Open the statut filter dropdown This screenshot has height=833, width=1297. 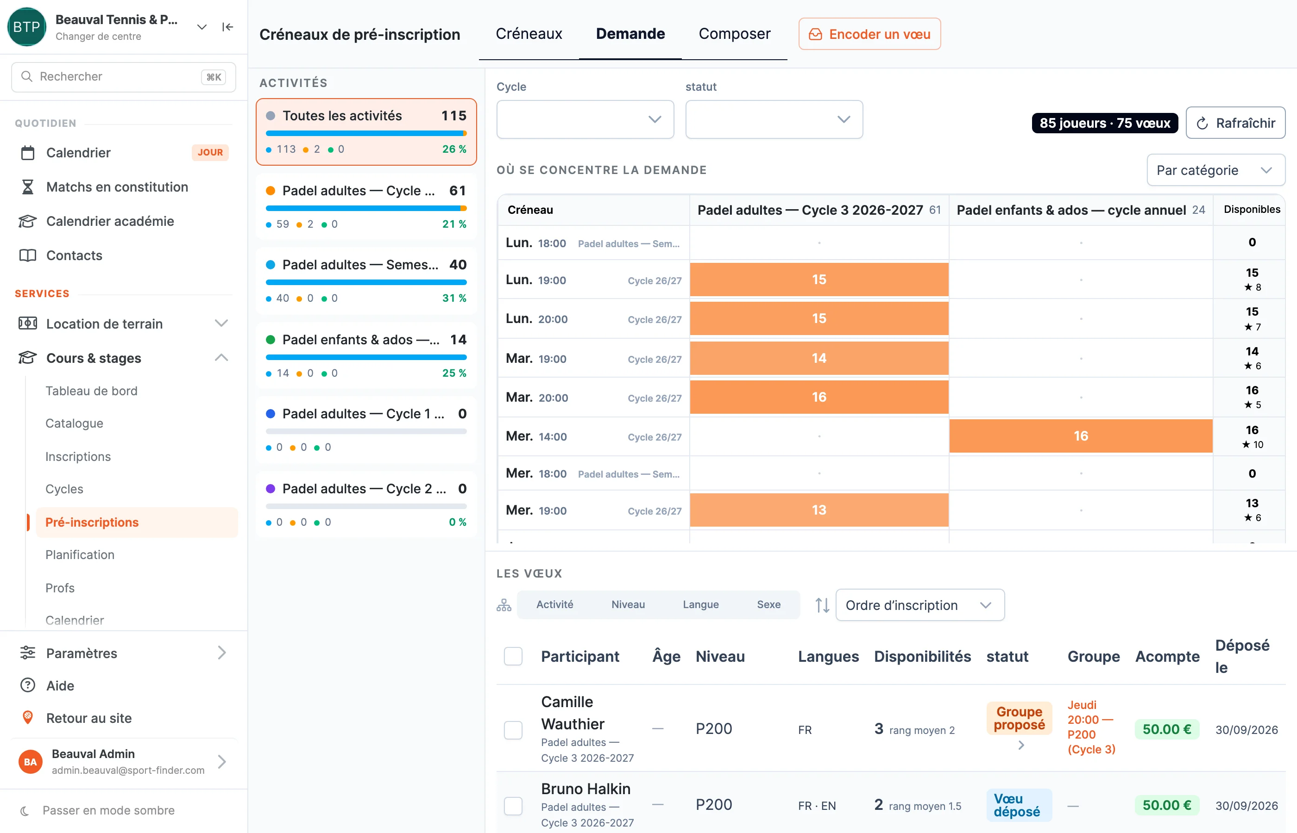[x=774, y=119]
